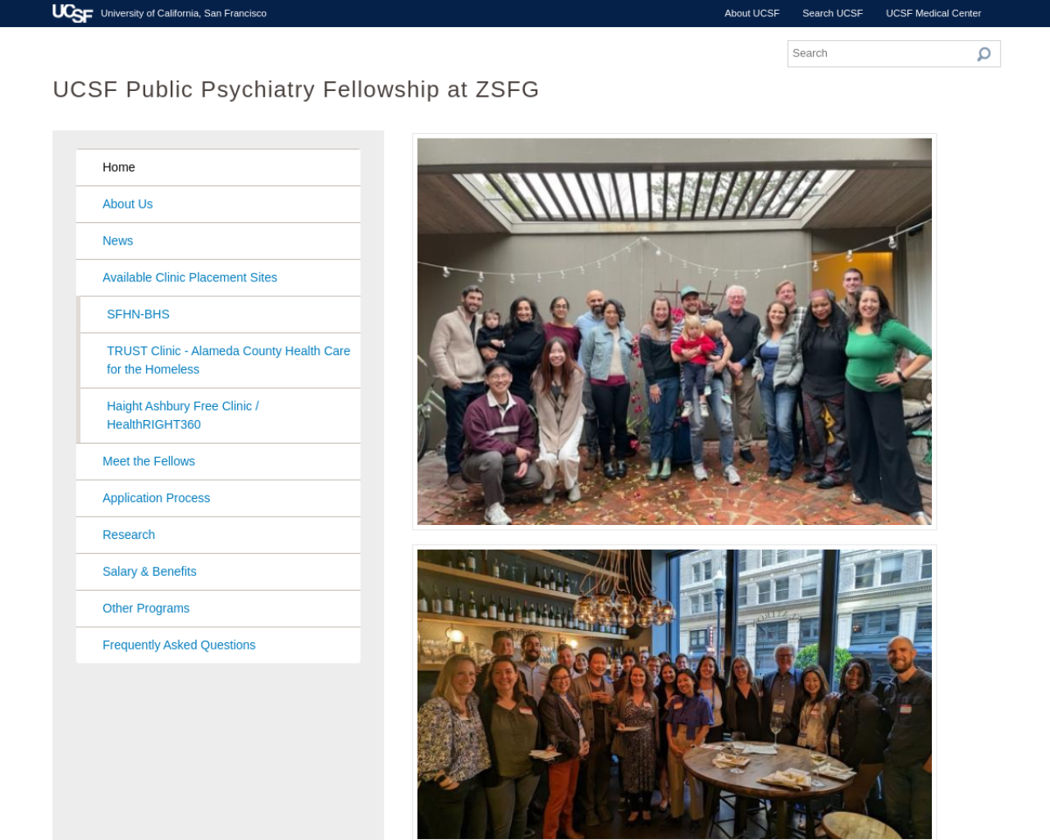Image resolution: width=1050 pixels, height=840 pixels.
Task: Open the UCSF Medical Center link
Action: coord(933,13)
